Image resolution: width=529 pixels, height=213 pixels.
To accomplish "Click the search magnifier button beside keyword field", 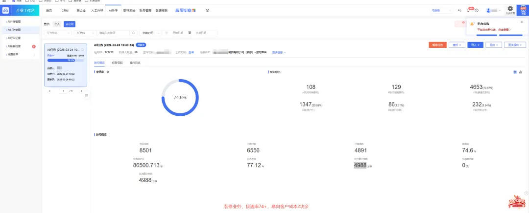I will click(134, 33).
